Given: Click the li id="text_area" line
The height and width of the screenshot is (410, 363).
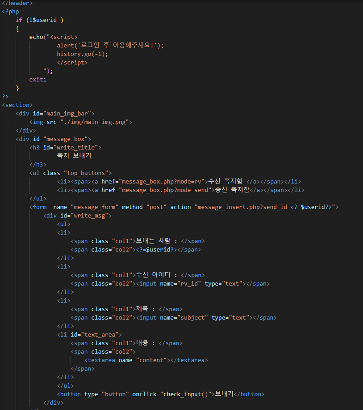Looking at the screenshot, I should pyautogui.click(x=89, y=334).
